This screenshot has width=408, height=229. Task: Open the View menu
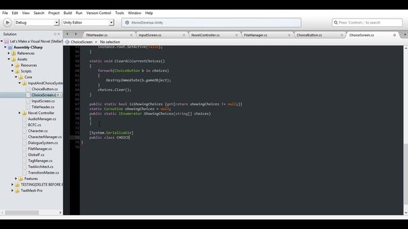[25, 13]
